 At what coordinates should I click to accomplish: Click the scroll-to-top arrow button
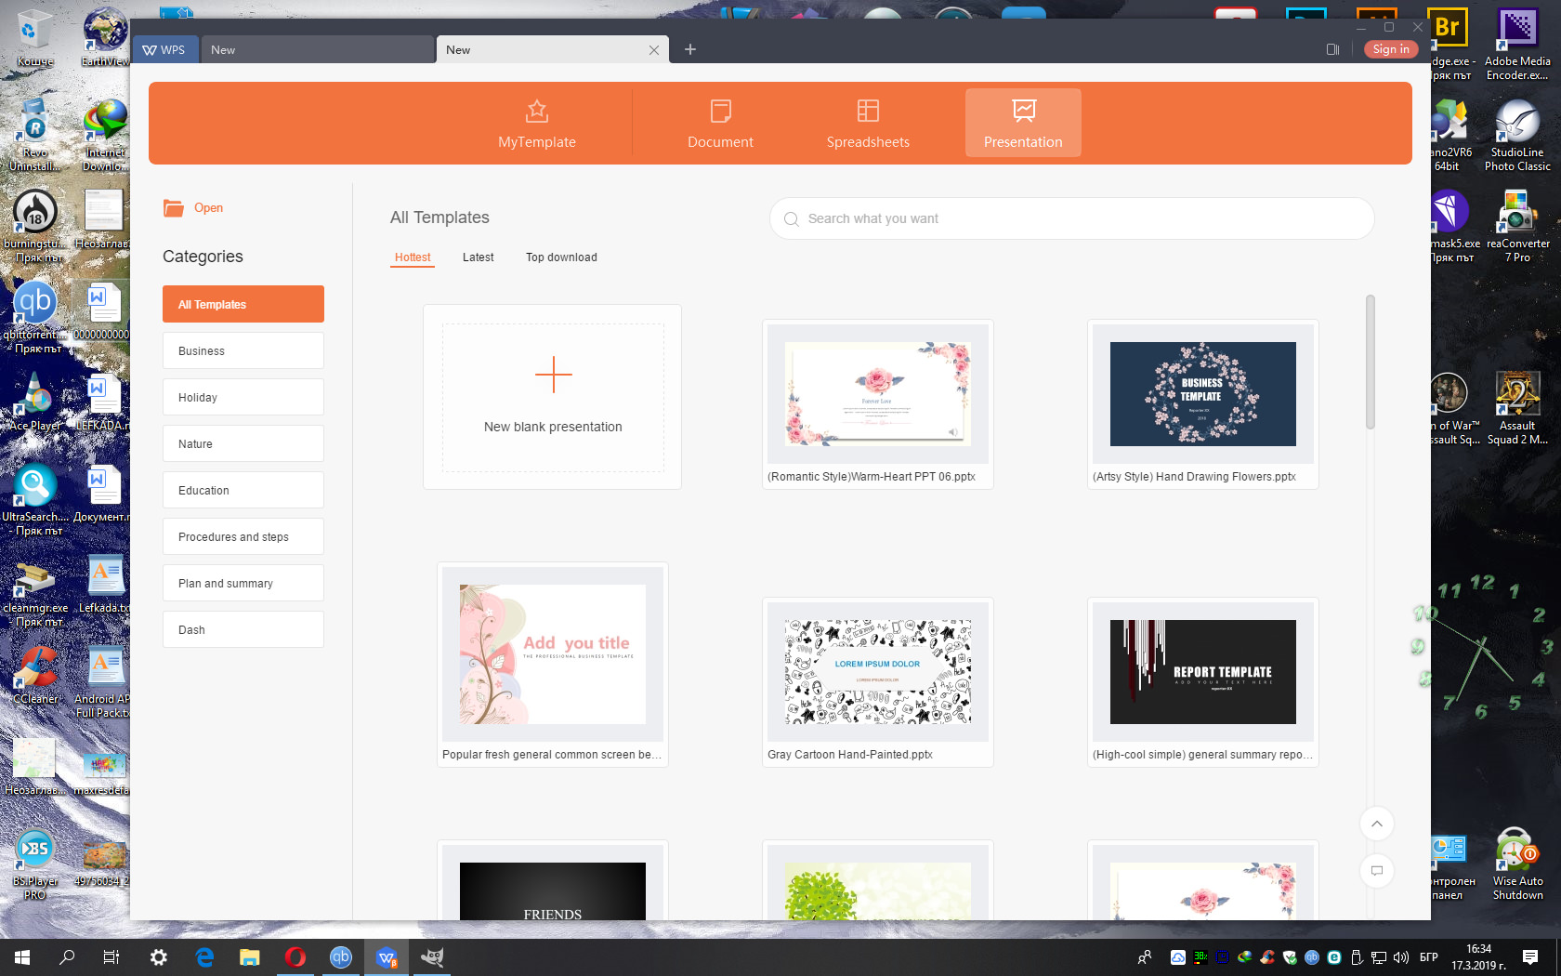tap(1377, 824)
